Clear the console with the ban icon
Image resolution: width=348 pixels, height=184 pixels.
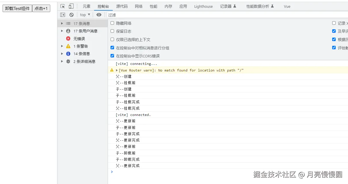click(x=71, y=15)
